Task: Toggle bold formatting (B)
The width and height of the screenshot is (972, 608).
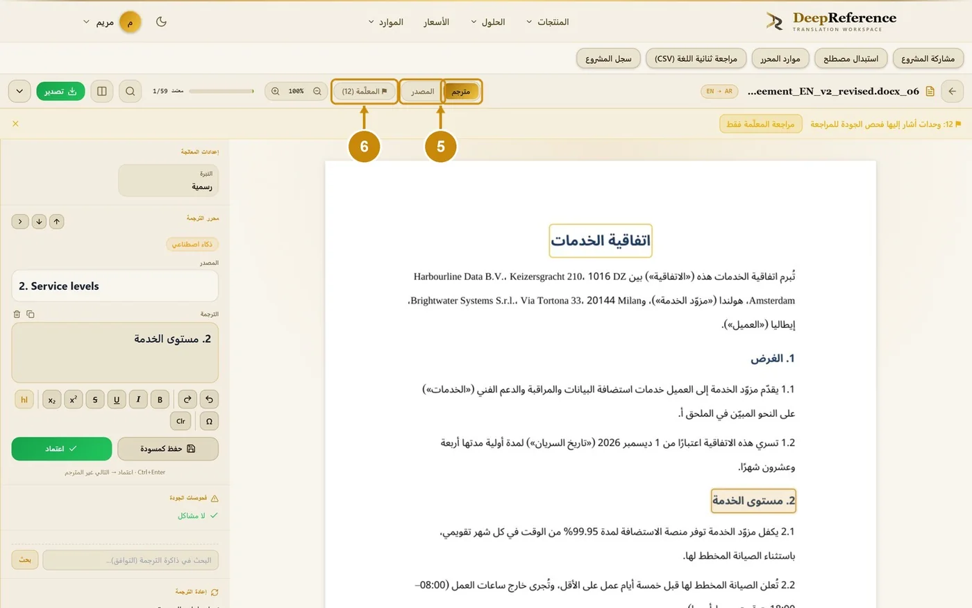Action: click(160, 400)
